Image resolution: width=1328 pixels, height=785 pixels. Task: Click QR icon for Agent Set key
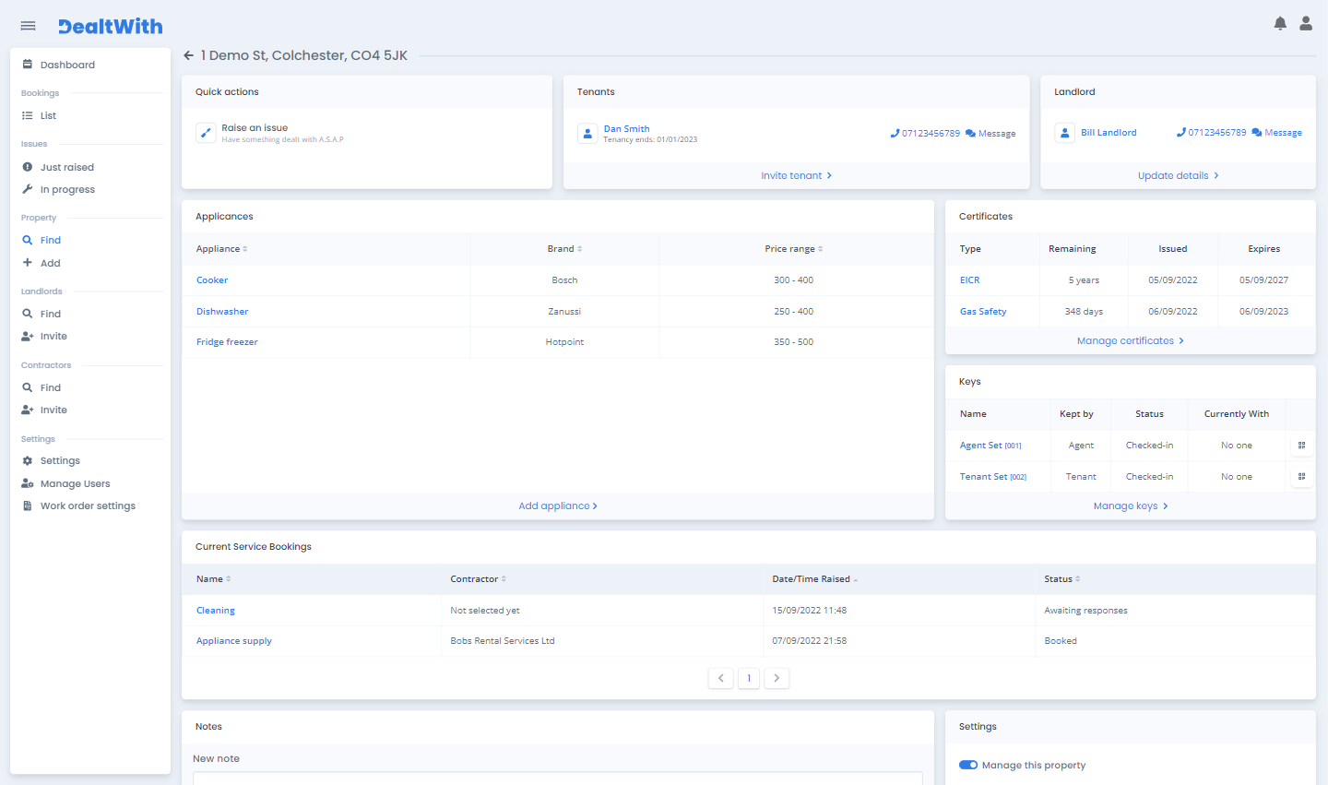coord(1301,446)
